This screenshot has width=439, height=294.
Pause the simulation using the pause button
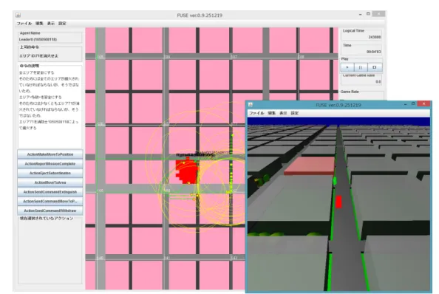[x=361, y=67]
